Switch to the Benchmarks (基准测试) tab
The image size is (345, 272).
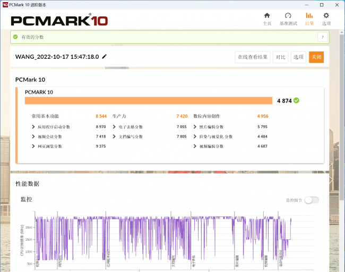[x=288, y=19]
